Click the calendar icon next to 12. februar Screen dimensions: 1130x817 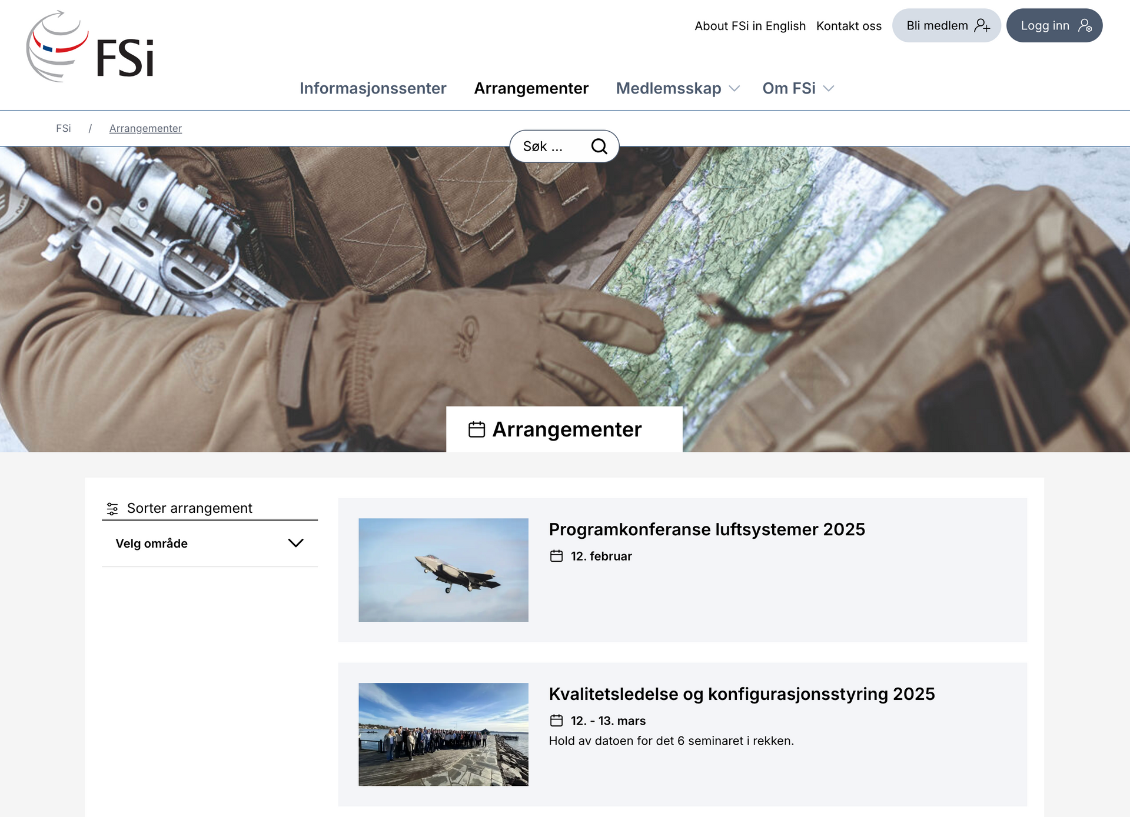click(x=556, y=556)
